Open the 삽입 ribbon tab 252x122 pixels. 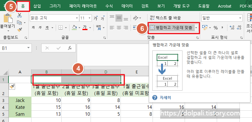click(37, 6)
